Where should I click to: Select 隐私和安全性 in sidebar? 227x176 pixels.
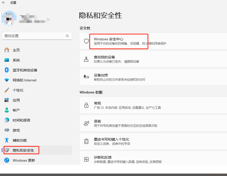pyautogui.click(x=37, y=150)
